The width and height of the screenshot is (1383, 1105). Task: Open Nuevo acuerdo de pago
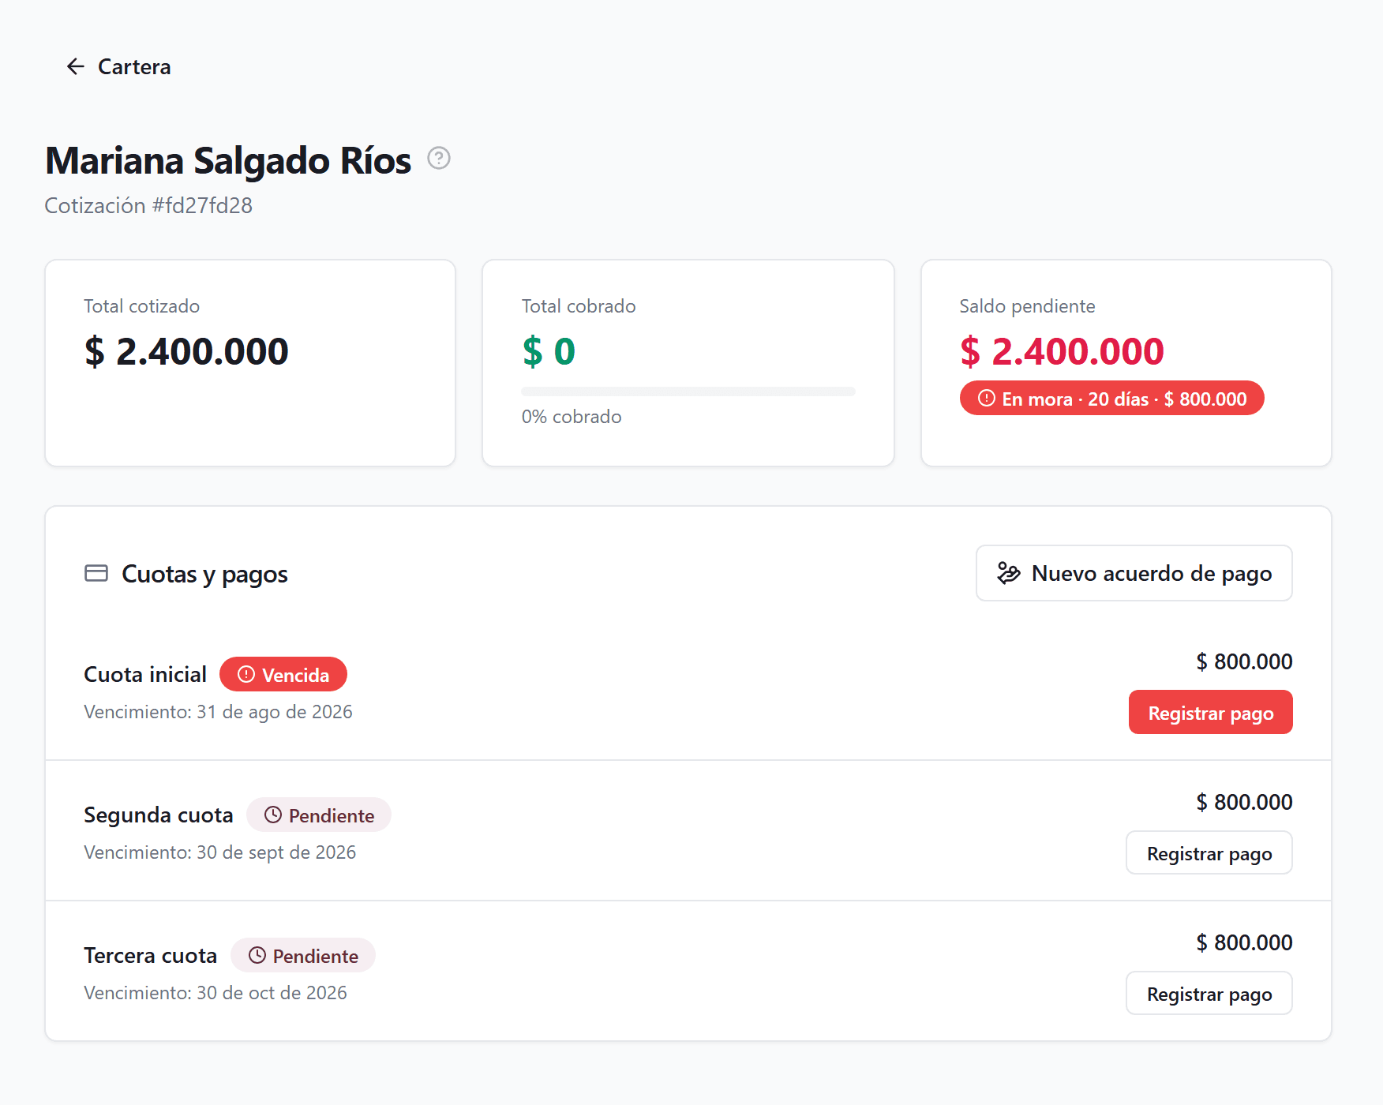(x=1134, y=573)
